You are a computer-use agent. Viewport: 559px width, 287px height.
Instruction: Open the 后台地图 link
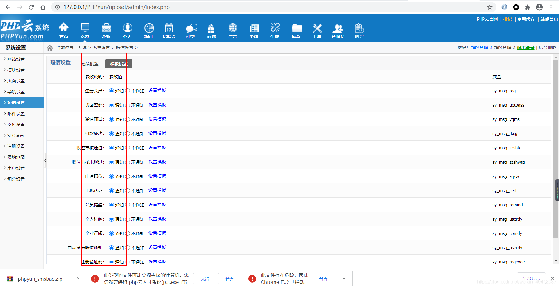click(547, 48)
